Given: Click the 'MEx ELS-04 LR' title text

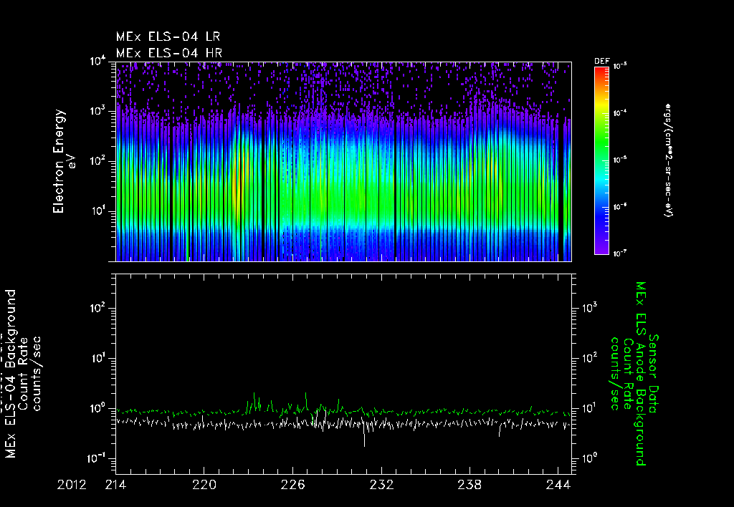Looking at the screenshot, I should click(x=168, y=37).
